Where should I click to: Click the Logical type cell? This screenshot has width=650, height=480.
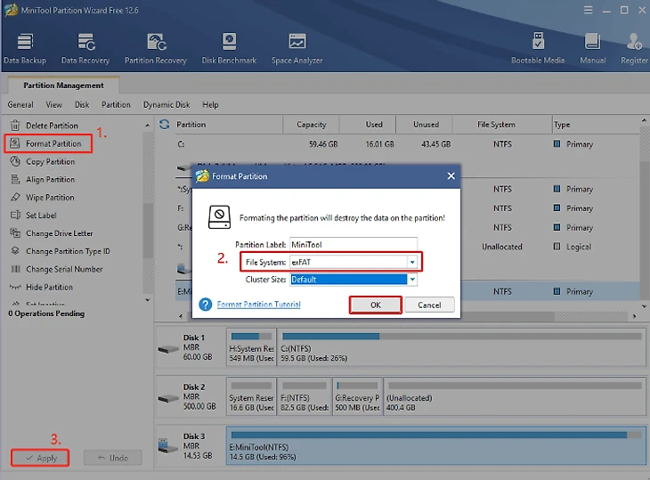click(x=579, y=247)
